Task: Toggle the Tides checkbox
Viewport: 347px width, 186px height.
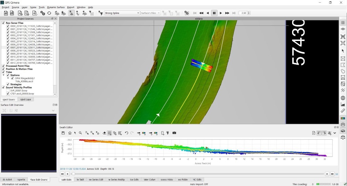Action: (x=3, y=72)
